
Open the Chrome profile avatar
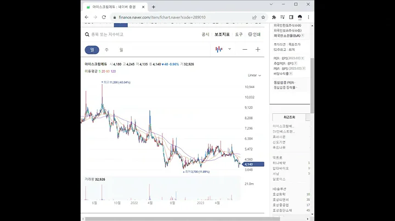(x=300, y=17)
